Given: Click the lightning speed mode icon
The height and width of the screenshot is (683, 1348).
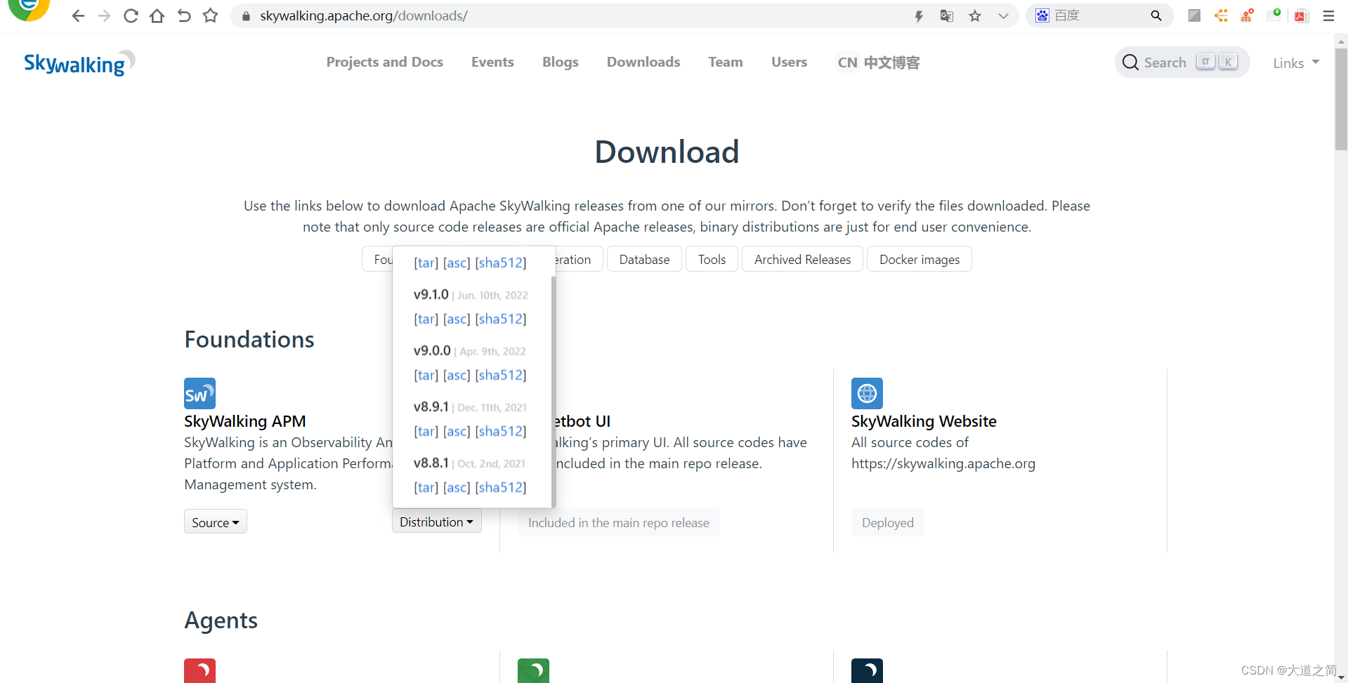Looking at the screenshot, I should (x=919, y=16).
